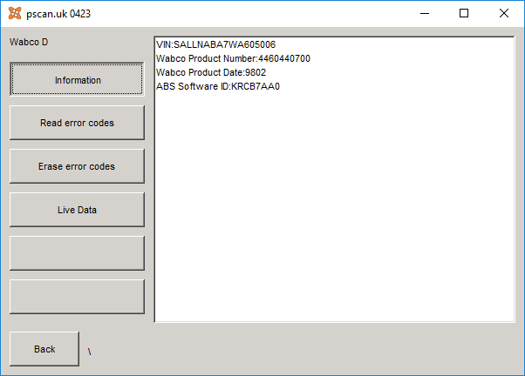Select the Wabco Product Number:4460440700 line
This screenshot has width=525, height=376.
click(233, 58)
